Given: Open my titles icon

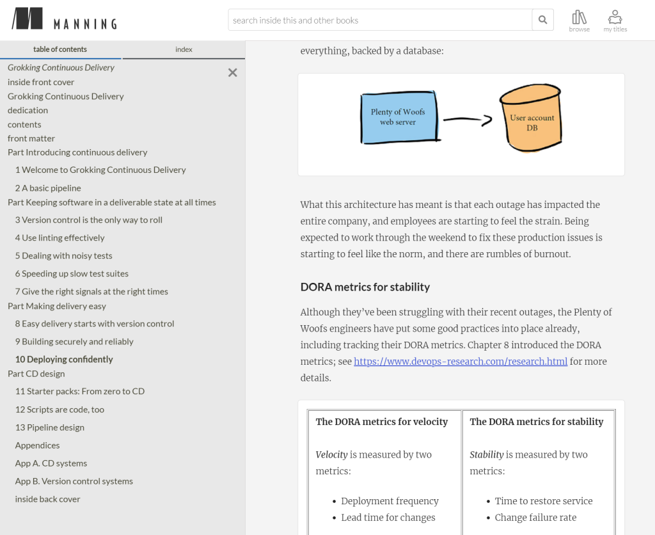Looking at the screenshot, I should pyautogui.click(x=615, y=20).
